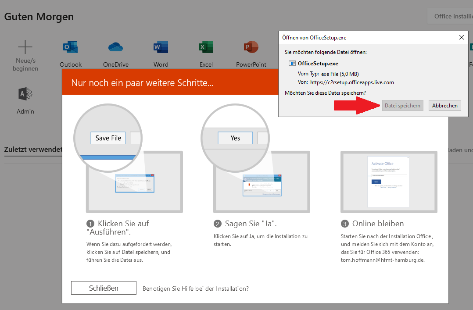Click the Guten Morgen heading
Viewport: 473px width, 310px height.
pos(39,17)
